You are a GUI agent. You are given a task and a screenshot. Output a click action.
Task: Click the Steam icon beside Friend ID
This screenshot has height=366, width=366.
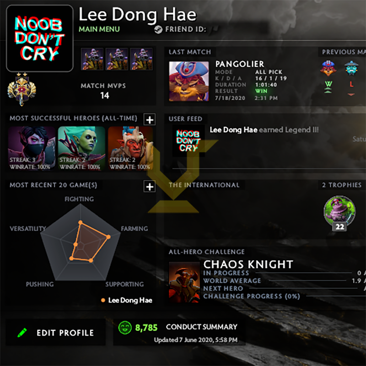158,30
